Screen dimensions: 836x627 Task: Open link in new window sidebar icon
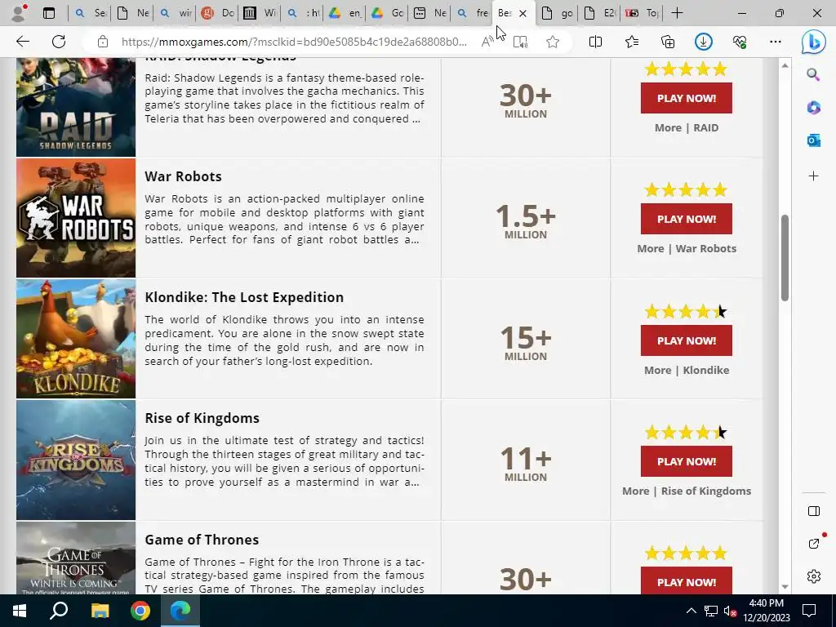click(x=814, y=543)
